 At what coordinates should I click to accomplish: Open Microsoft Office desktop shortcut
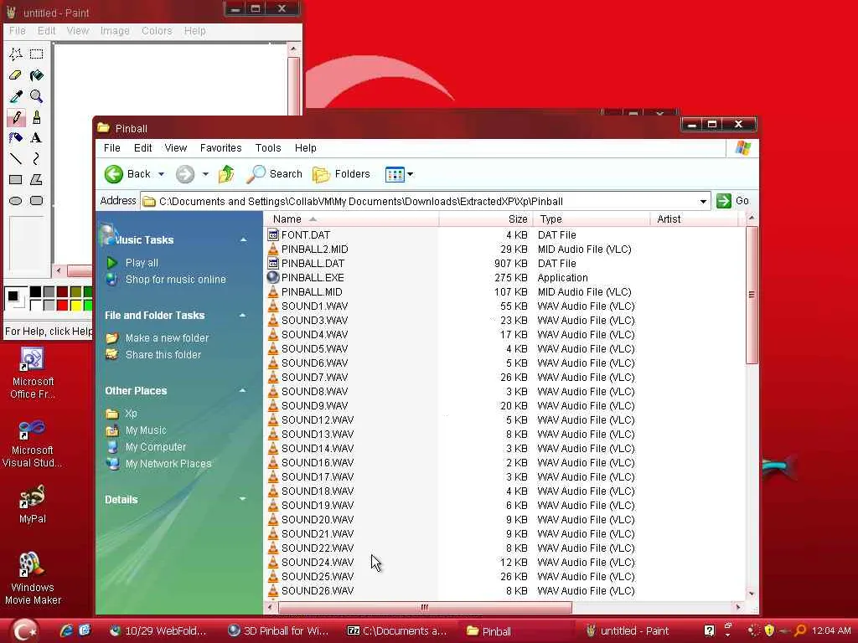33,373
